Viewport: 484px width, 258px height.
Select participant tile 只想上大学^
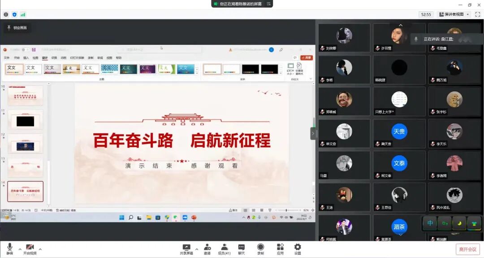click(399, 101)
